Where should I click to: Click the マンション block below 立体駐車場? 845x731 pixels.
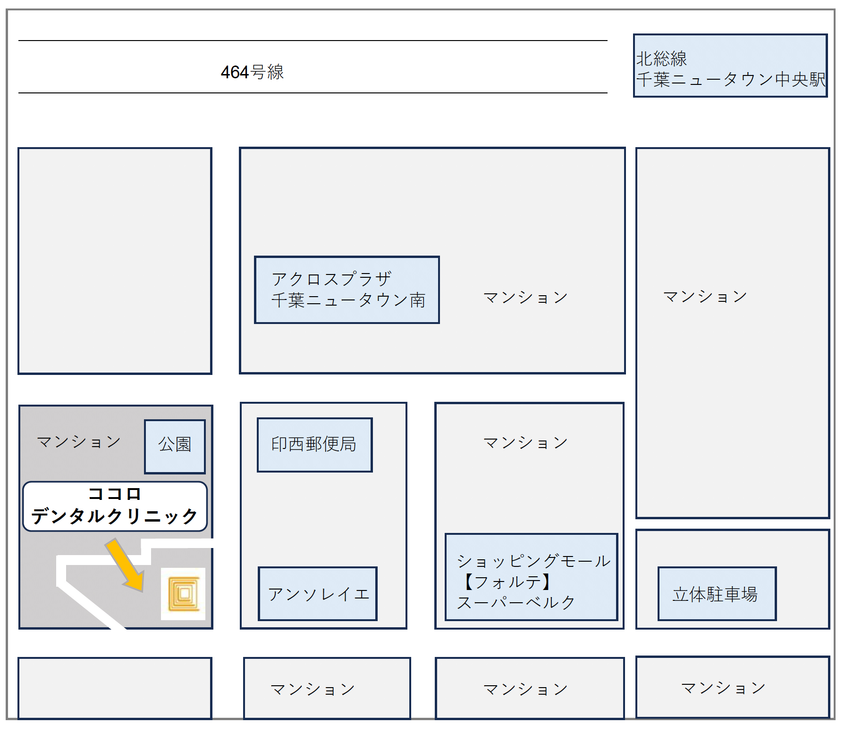tap(733, 687)
